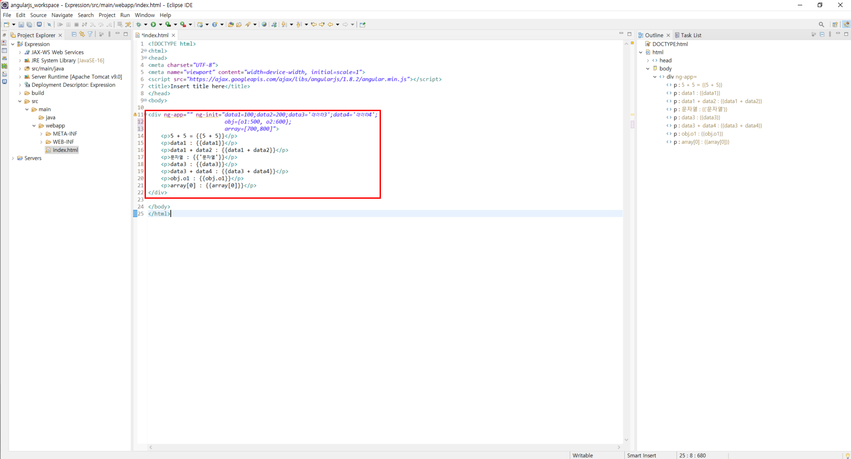Select index.html in Project Explorer
The width and height of the screenshot is (851, 459).
coord(62,150)
